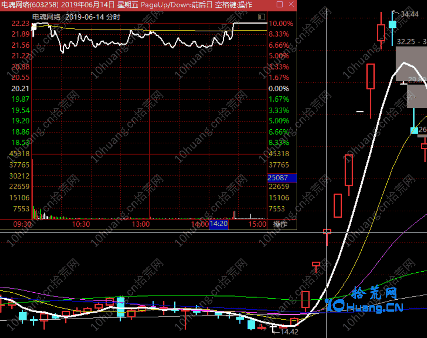Select the cyan candlestick beside the 14.42 low
The image size is (427, 338).
pos(251,324)
